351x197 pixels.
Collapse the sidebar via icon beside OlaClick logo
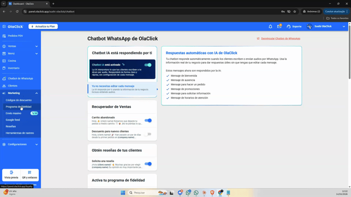pyautogui.click(x=4, y=26)
